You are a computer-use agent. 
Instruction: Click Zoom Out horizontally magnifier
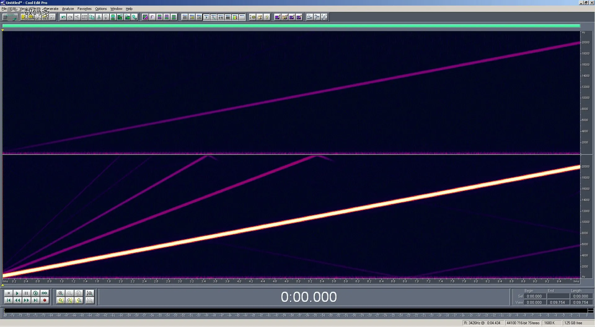click(x=70, y=293)
